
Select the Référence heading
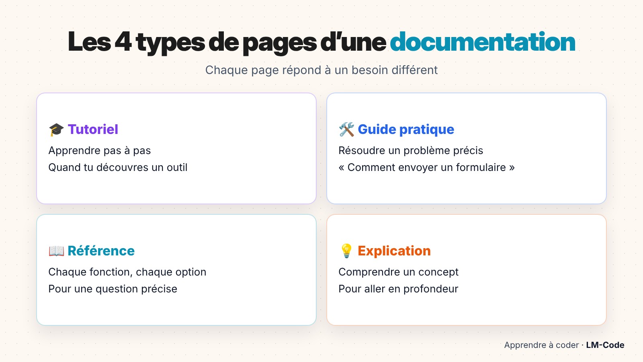[101, 251]
